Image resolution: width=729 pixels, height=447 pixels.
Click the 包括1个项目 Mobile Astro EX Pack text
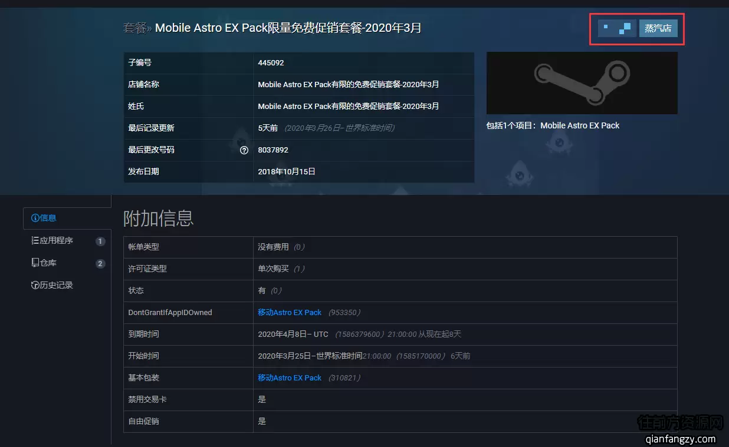tap(553, 125)
